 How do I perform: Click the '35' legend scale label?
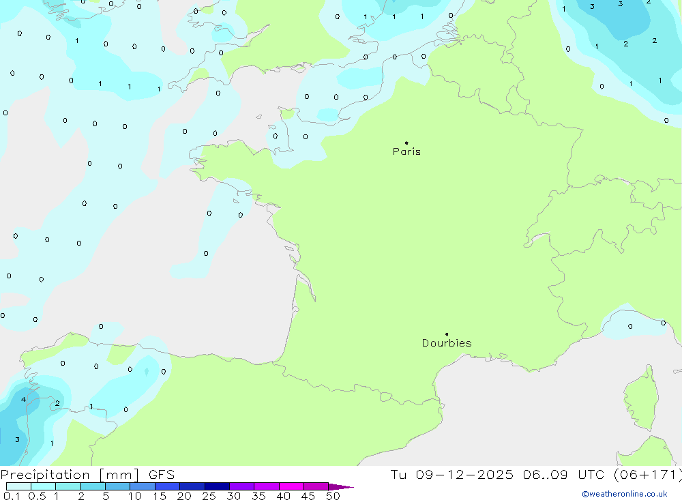click(258, 496)
